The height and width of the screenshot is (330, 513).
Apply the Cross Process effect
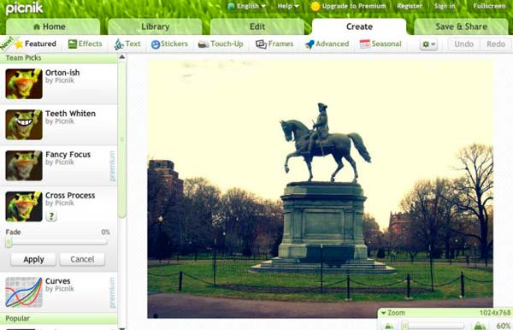coord(33,259)
